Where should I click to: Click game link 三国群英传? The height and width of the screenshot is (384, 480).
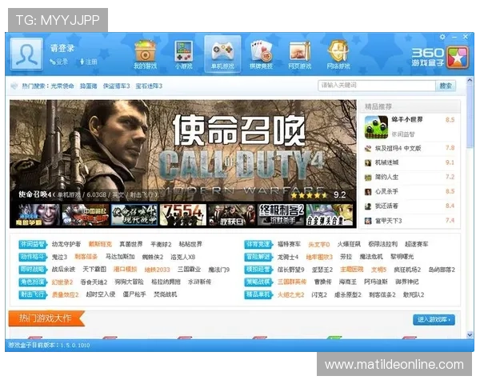tap(292, 282)
